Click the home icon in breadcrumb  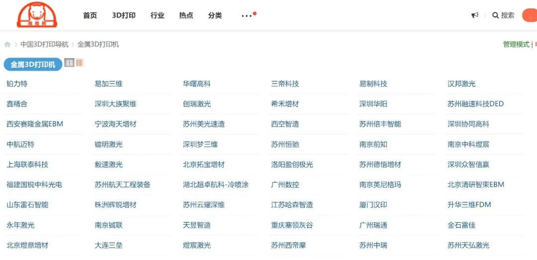(x=7, y=45)
